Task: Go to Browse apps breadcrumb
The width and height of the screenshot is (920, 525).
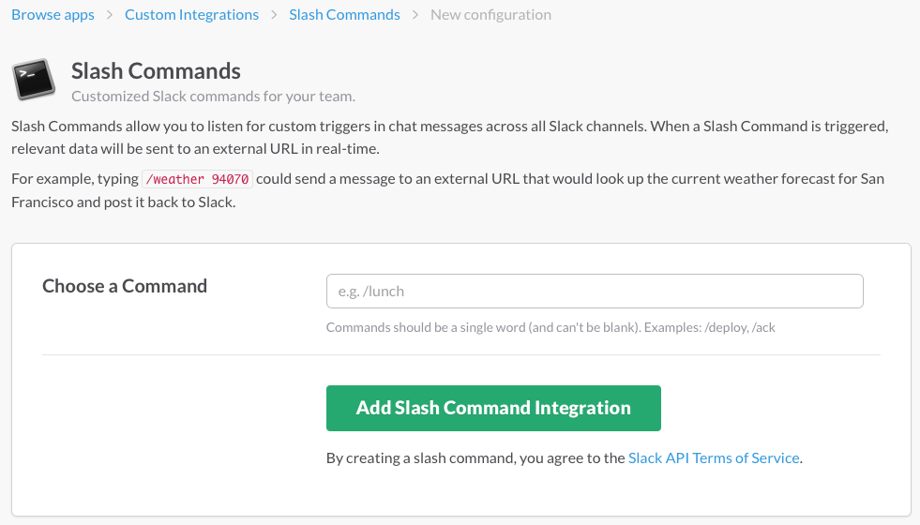Action: click(x=53, y=15)
